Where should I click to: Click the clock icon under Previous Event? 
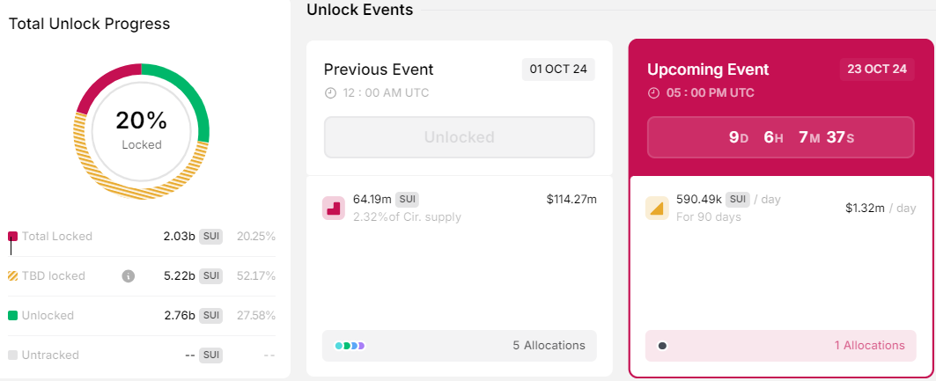(x=330, y=93)
